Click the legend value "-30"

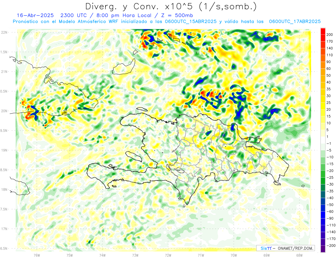(330, 184)
